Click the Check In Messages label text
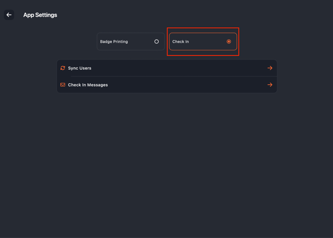 pyautogui.click(x=88, y=85)
